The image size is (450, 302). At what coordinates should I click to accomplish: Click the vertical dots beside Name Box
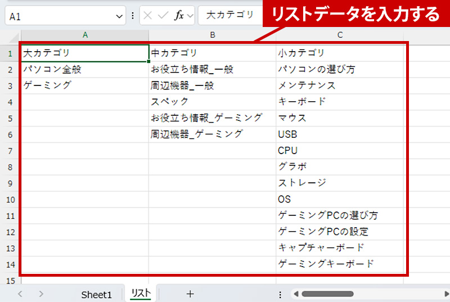pos(133,16)
